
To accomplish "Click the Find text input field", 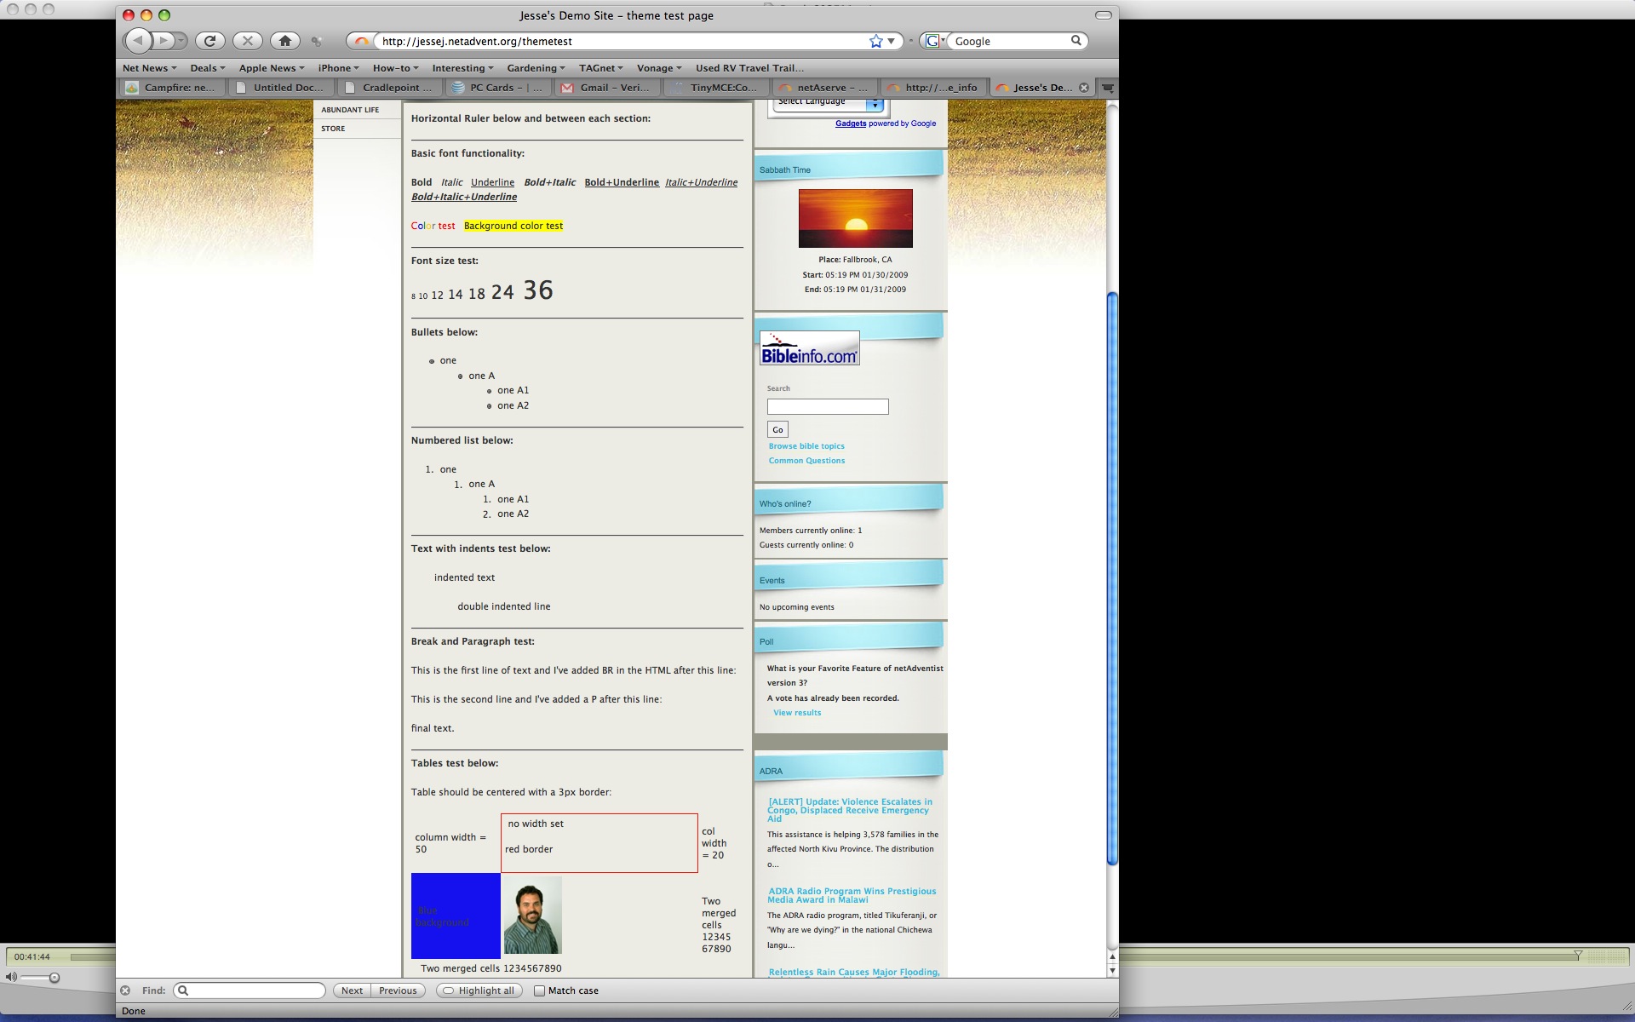I will pos(250,990).
